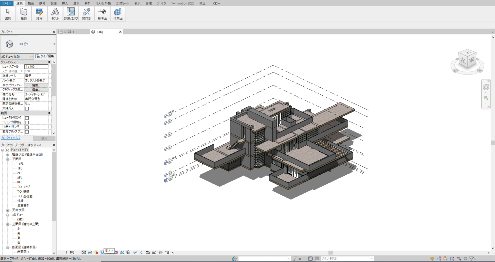
Task: Click the select pinned elements icon
Action: pyautogui.click(x=445, y=258)
